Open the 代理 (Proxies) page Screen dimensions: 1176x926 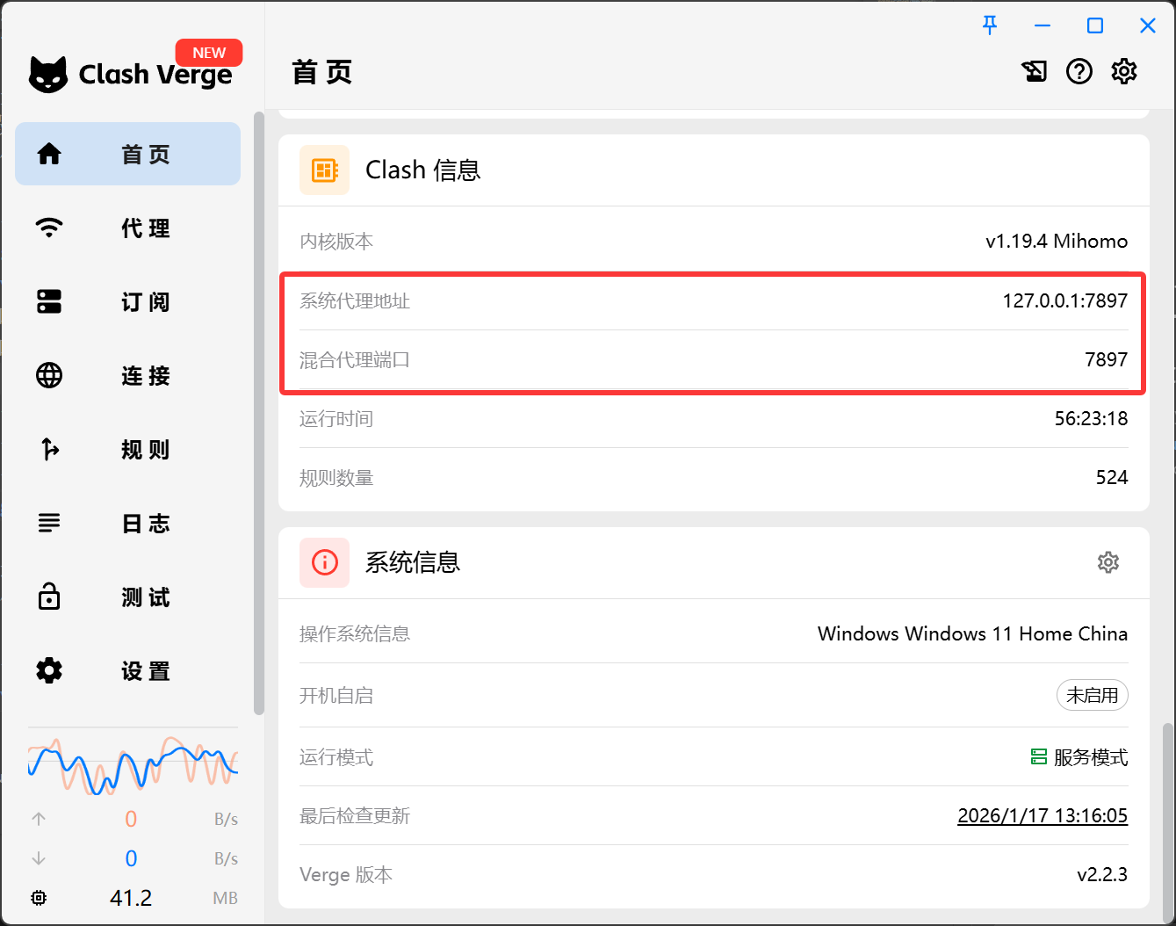(x=127, y=228)
